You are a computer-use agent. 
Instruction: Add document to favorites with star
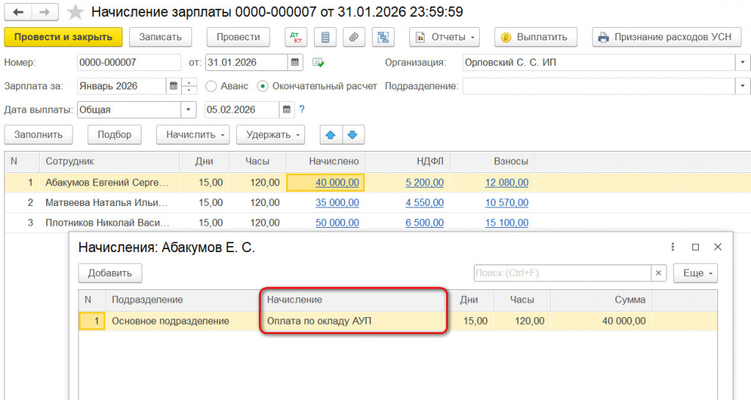pos(76,12)
